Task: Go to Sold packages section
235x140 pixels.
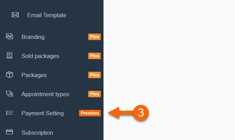Action: tap(40, 56)
